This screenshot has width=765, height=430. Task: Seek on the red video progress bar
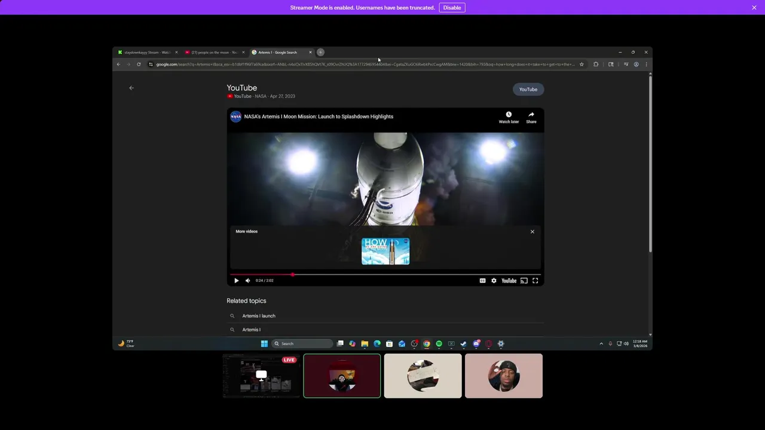[385, 275]
